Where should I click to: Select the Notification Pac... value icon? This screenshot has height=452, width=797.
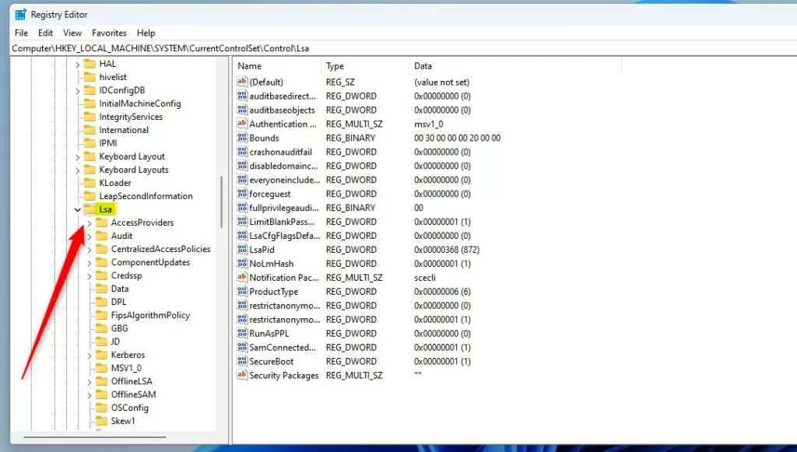pos(242,277)
